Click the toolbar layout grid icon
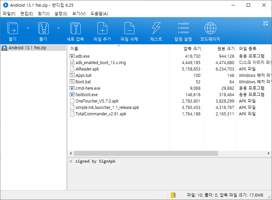This screenshot has width=272, height=200. (x=265, y=23)
